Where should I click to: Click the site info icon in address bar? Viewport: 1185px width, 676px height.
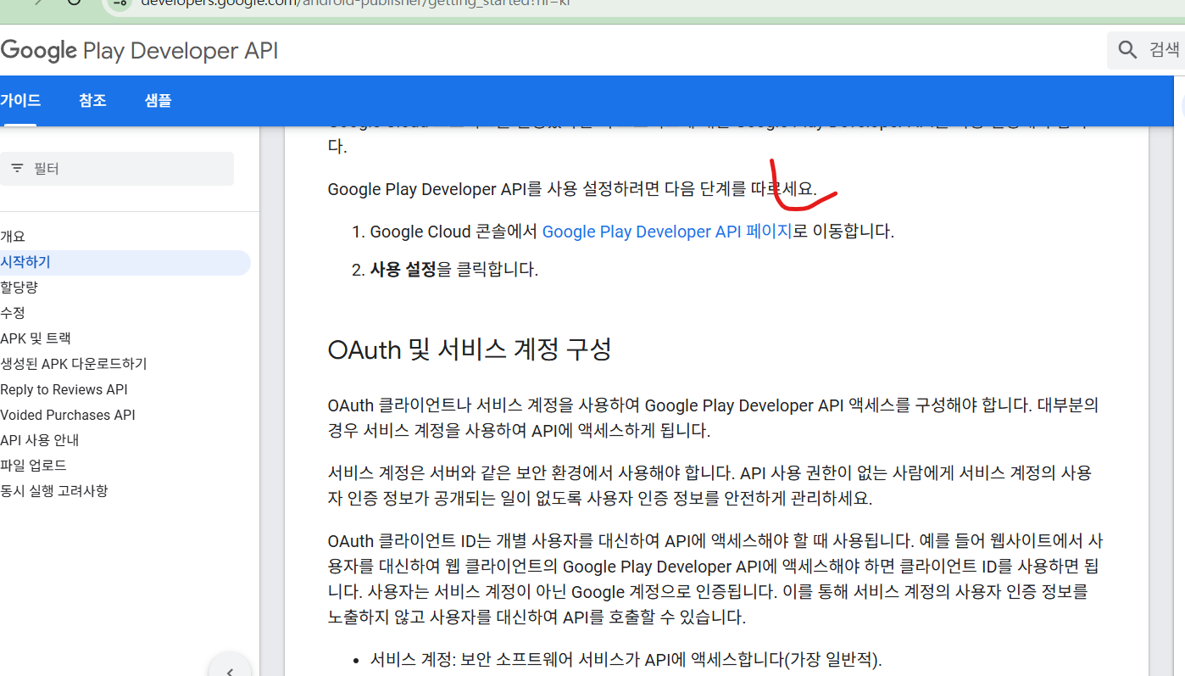click(x=120, y=3)
